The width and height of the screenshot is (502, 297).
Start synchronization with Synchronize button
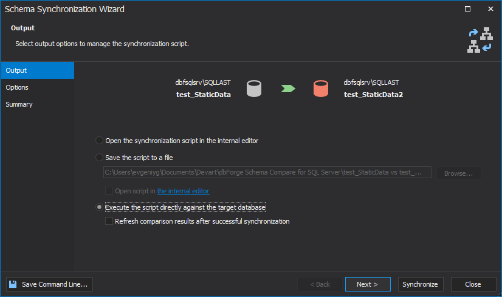[421, 284]
